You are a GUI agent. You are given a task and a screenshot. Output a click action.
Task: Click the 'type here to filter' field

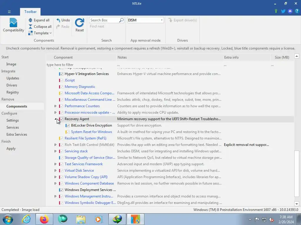point(81,65)
